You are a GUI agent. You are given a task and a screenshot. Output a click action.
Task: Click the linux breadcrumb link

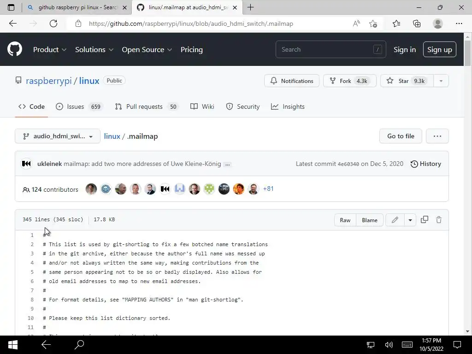(x=112, y=136)
